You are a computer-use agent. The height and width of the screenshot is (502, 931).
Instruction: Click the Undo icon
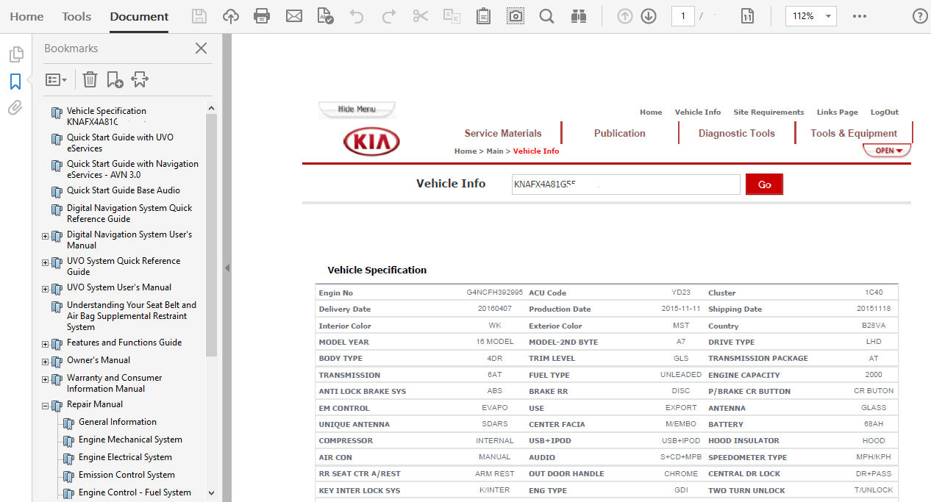357,15
